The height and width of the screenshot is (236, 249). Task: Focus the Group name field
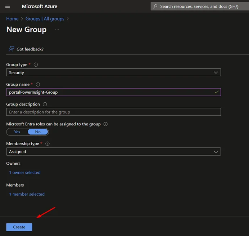pyautogui.click(x=113, y=92)
